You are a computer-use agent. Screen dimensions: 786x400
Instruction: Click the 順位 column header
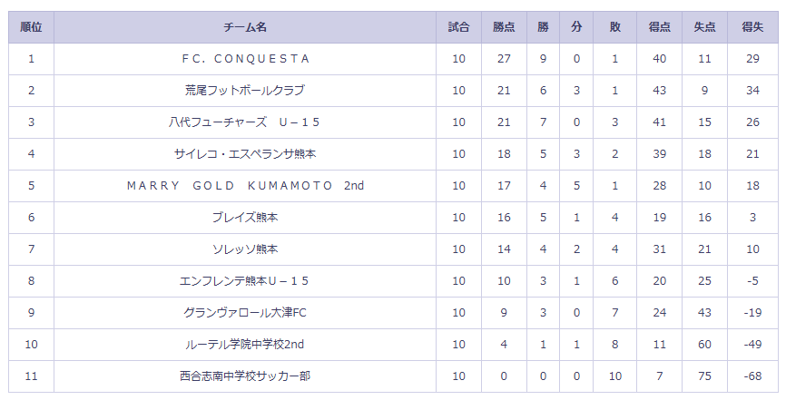click(31, 27)
